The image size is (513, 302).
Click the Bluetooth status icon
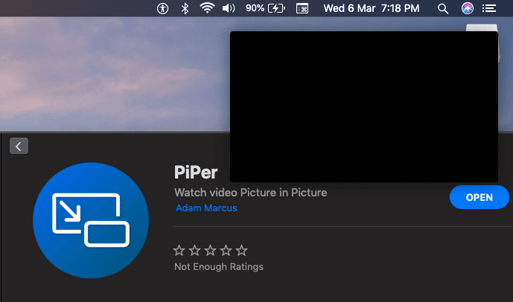[185, 8]
